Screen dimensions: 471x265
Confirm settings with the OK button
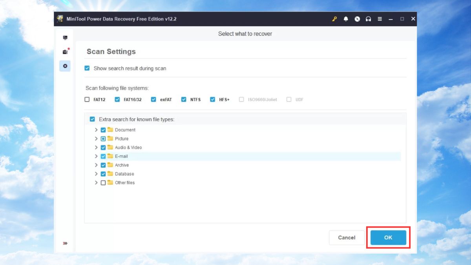point(388,238)
